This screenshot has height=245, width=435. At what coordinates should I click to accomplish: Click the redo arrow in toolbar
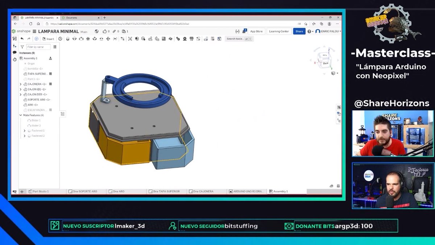coord(28,39)
